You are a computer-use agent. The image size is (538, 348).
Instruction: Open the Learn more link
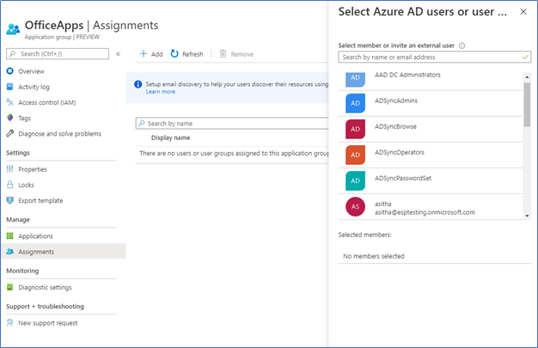pyautogui.click(x=161, y=92)
